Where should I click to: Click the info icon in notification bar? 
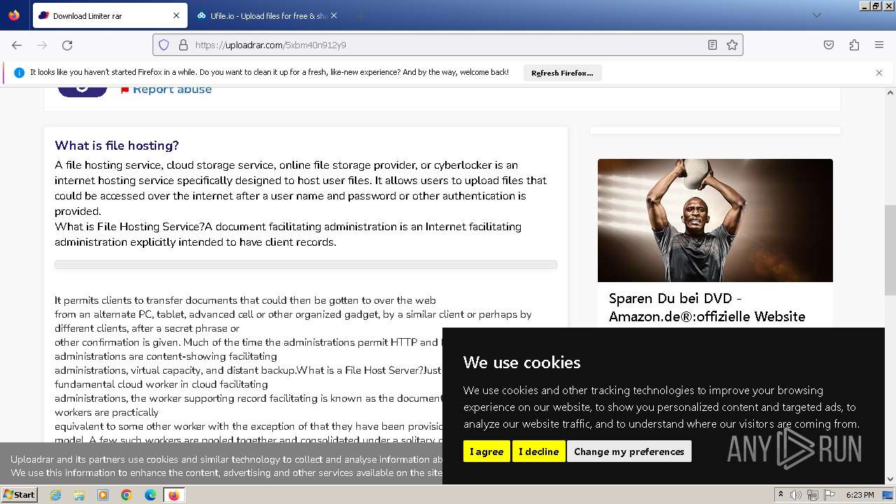(19, 73)
